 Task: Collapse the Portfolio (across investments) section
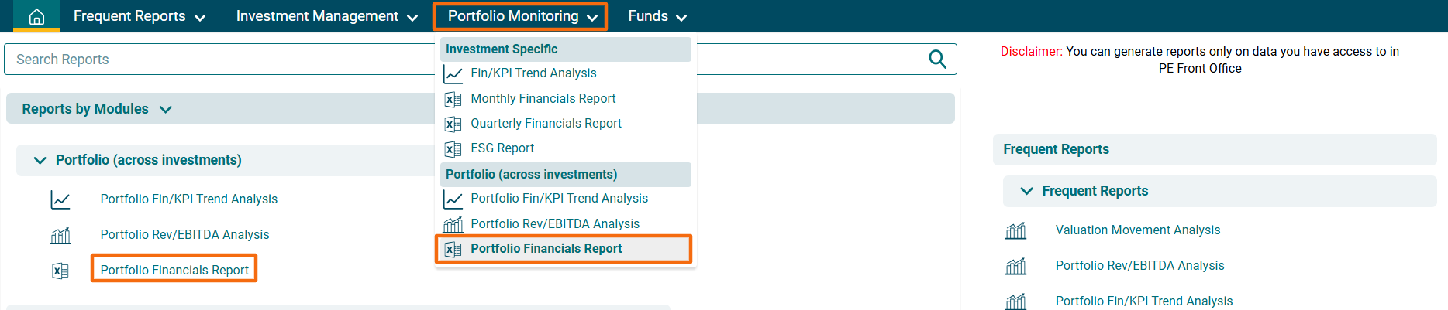[x=40, y=160]
